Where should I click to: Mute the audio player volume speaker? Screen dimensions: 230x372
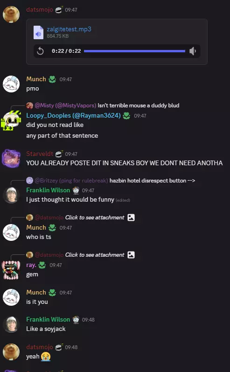coord(193,51)
